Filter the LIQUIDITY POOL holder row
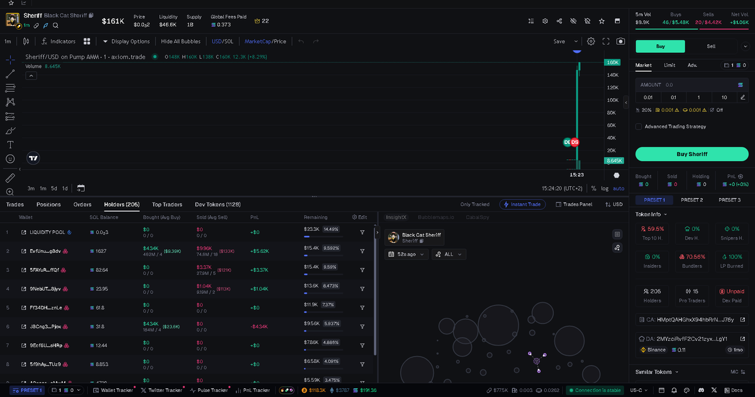 362,232
